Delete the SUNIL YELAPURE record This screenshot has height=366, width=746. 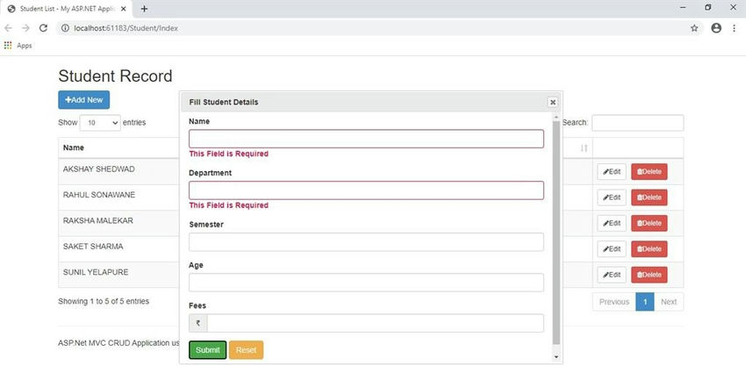tap(649, 275)
